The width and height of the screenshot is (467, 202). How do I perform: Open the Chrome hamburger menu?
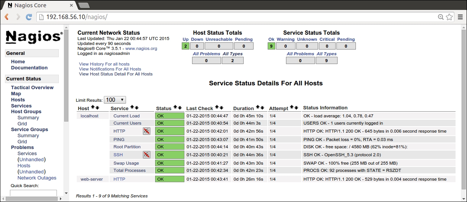[460, 17]
